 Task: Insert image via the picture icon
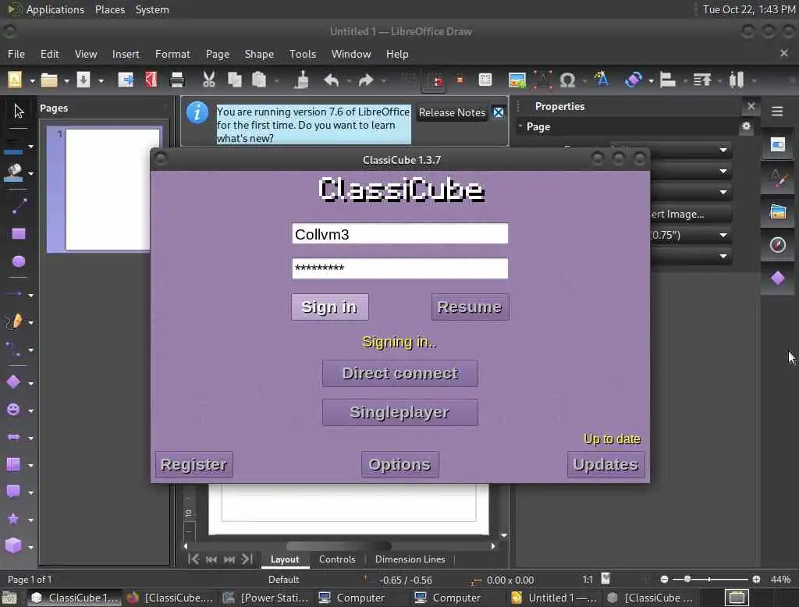(x=517, y=80)
